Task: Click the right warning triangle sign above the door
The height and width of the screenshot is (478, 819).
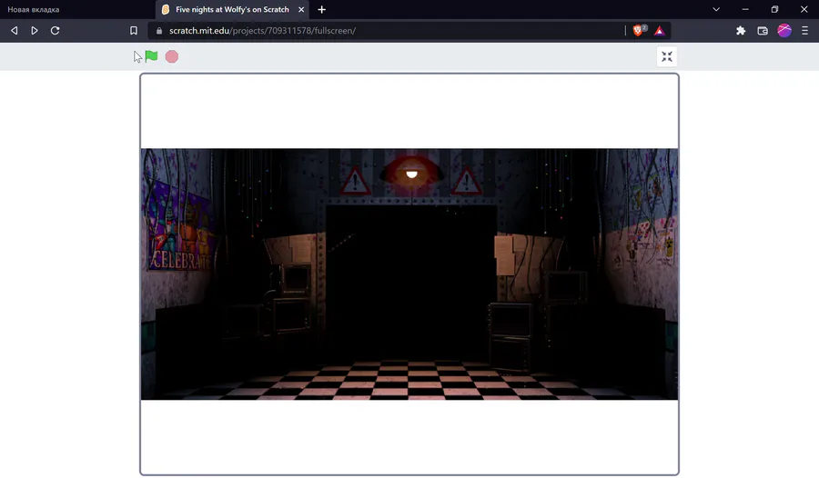Action: pos(467,181)
